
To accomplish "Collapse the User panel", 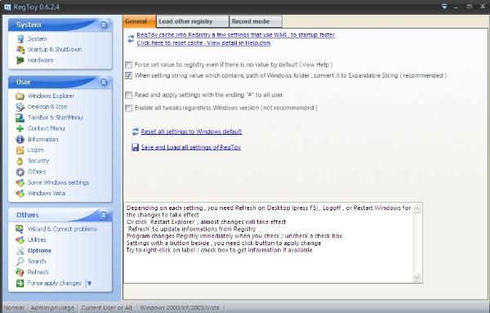I will (x=104, y=83).
